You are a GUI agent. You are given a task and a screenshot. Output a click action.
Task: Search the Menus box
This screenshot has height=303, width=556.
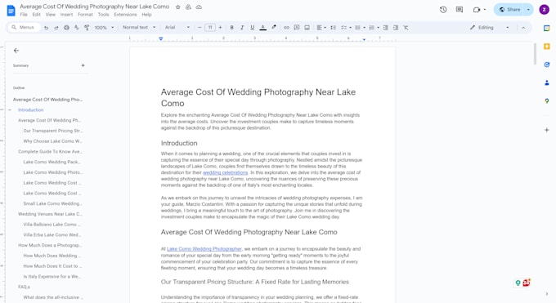(x=24, y=27)
